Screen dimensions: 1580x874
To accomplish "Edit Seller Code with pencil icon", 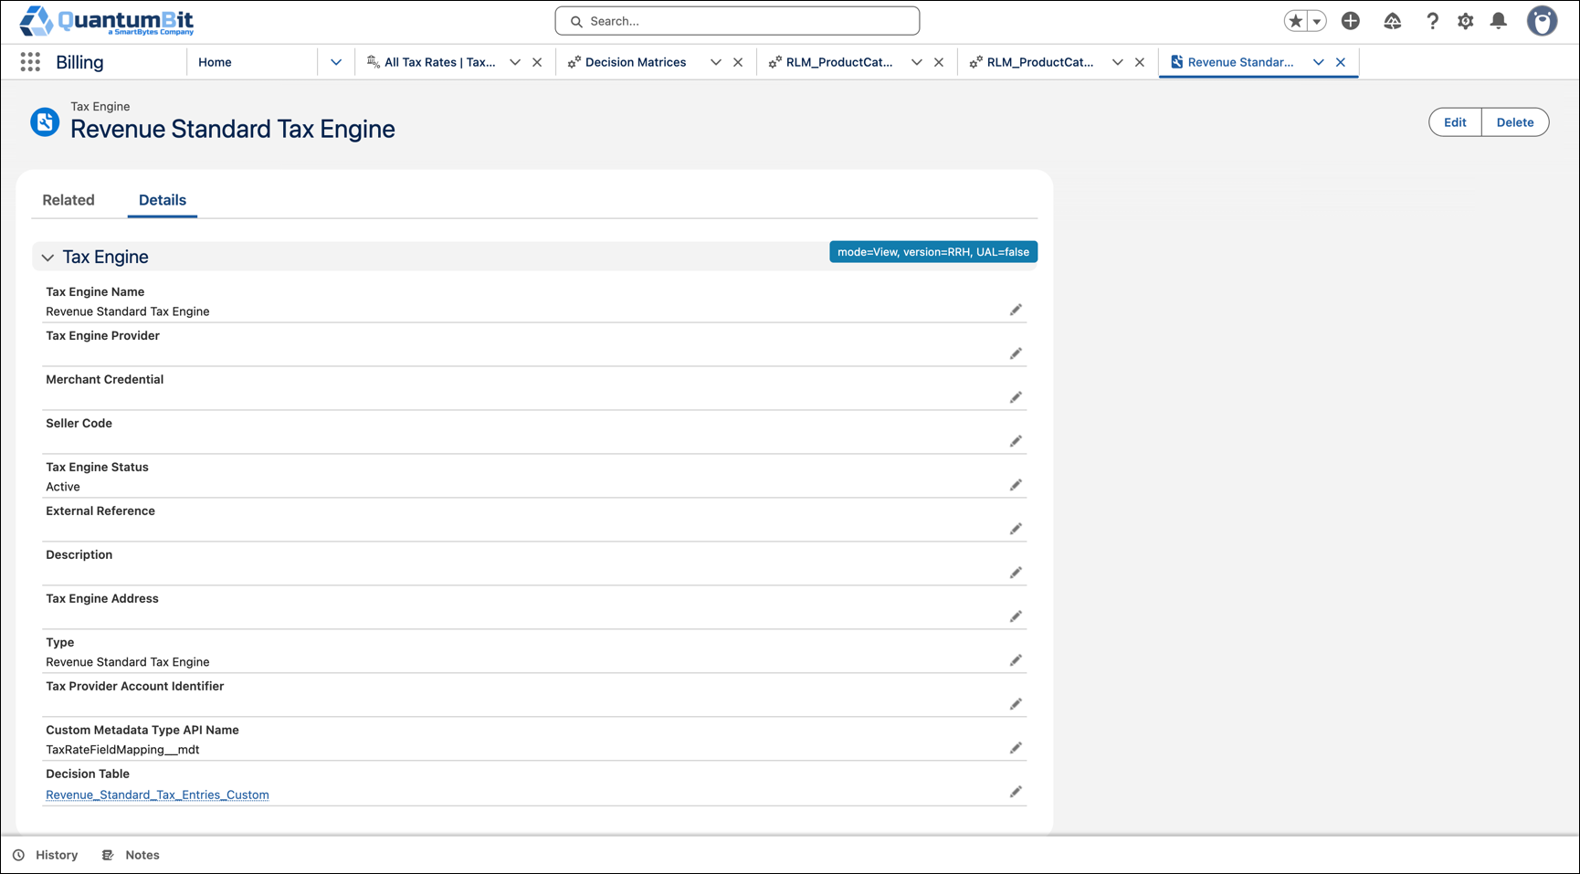I will click(1016, 441).
